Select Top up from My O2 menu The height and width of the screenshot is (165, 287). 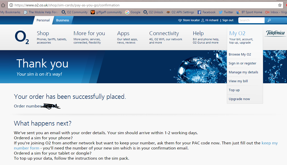point(234,90)
